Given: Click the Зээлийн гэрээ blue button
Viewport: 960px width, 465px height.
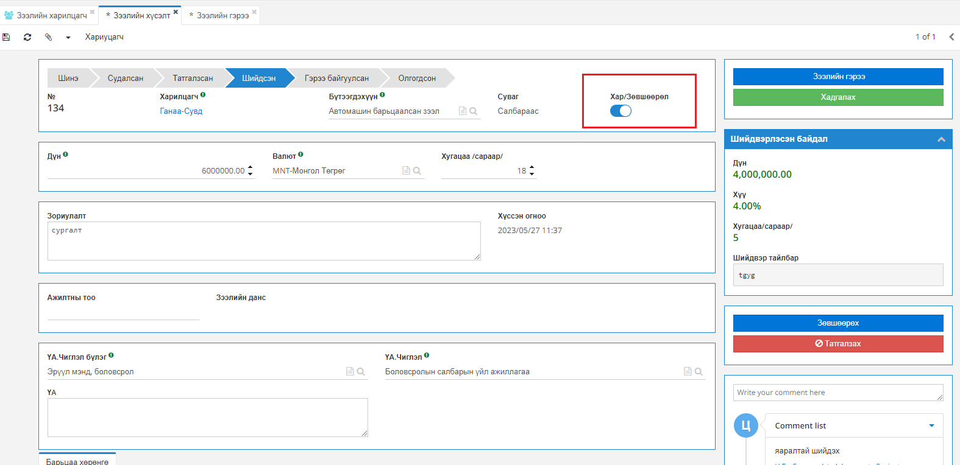Looking at the screenshot, I should (838, 77).
